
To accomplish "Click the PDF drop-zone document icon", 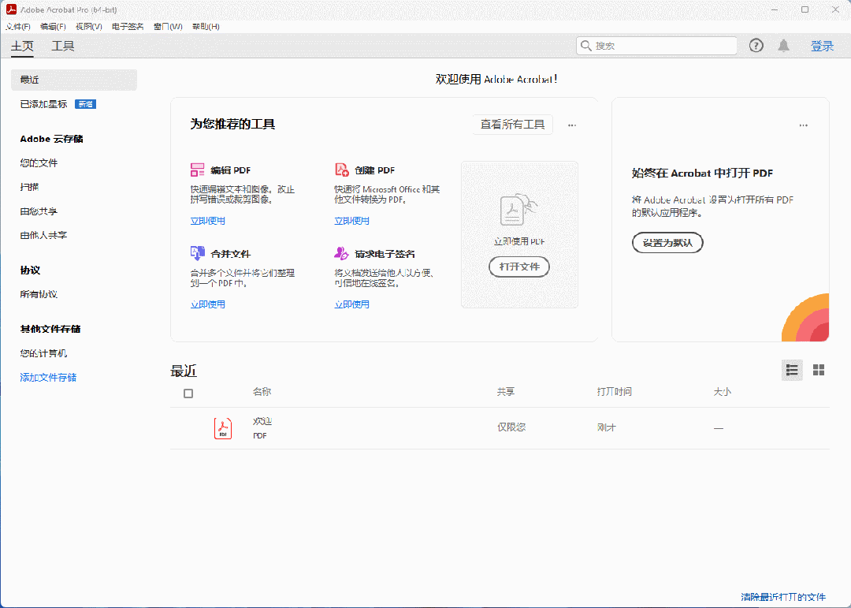I will click(518, 210).
